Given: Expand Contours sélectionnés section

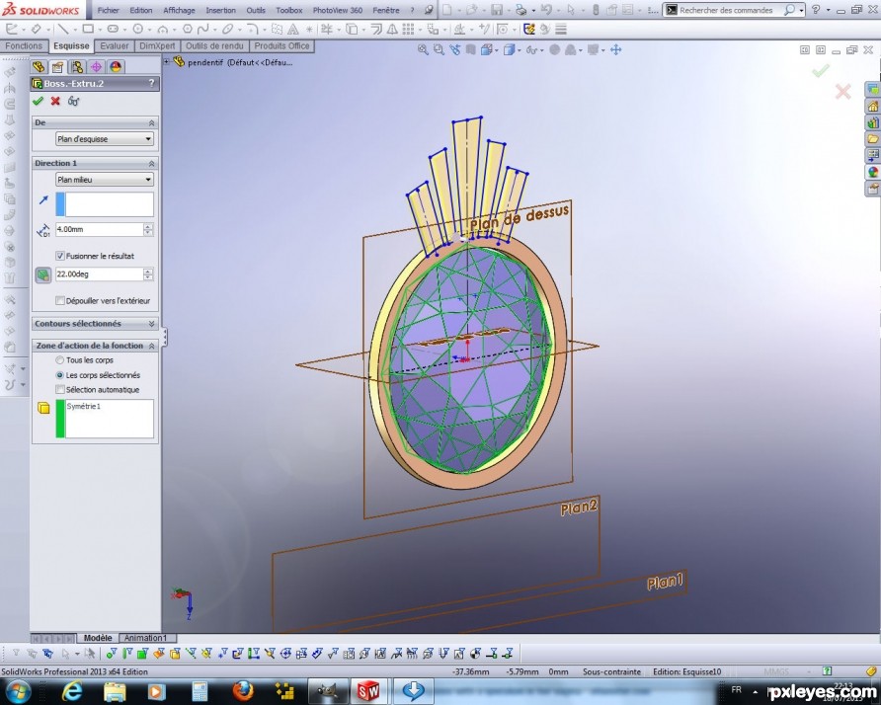Looking at the screenshot, I should 151,324.
